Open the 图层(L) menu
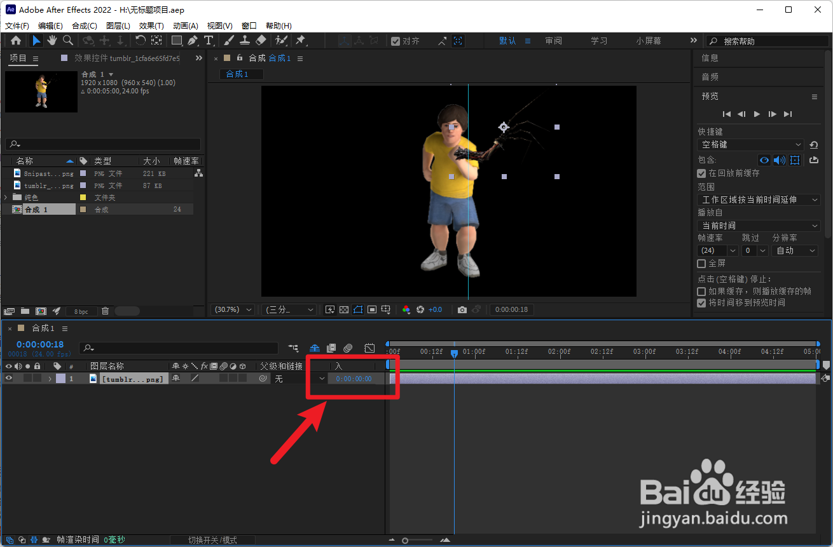Image resolution: width=833 pixels, height=547 pixels. coord(118,26)
